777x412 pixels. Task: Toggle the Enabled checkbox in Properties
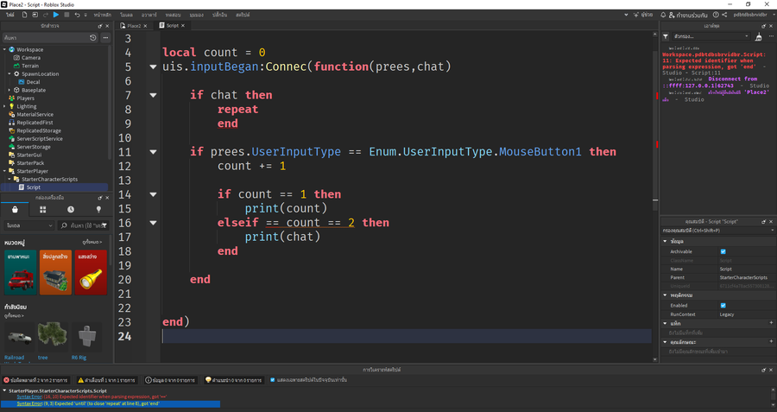[723, 306]
